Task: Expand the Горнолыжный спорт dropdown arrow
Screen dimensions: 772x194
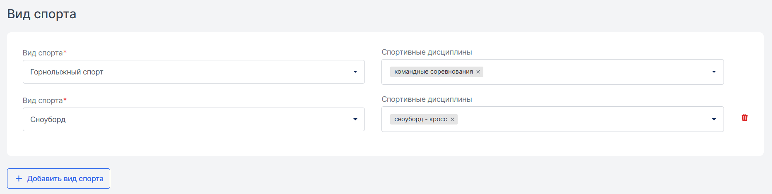Action: 355,72
